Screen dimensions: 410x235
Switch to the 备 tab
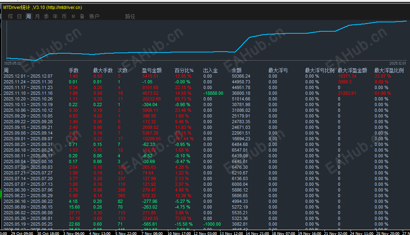[82, 16]
